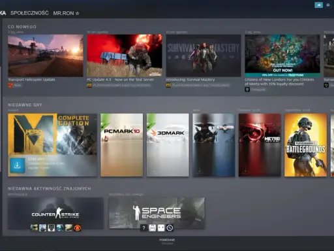
Task: Click the PUBG icon under Survival Mastery news
Action: coord(168,85)
